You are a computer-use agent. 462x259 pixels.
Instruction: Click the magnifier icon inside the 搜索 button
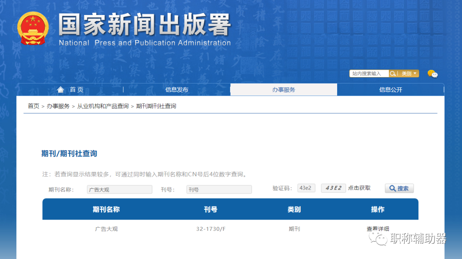point(392,188)
